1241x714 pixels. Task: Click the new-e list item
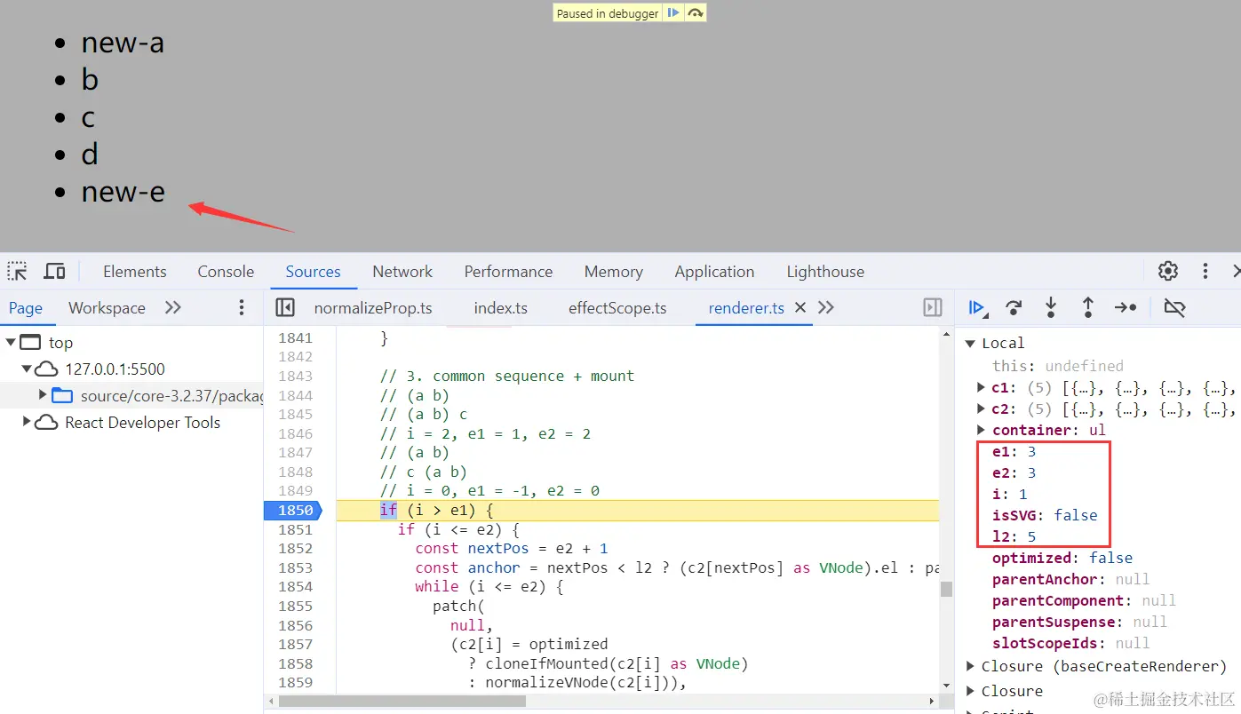[x=123, y=191]
